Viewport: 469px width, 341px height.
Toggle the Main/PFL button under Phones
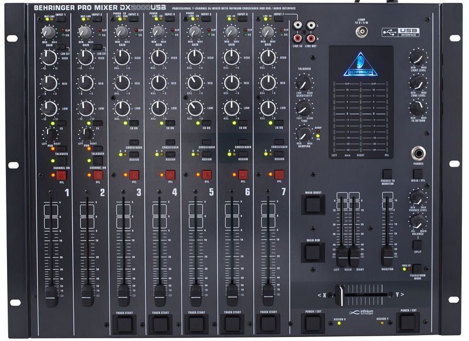417,174
